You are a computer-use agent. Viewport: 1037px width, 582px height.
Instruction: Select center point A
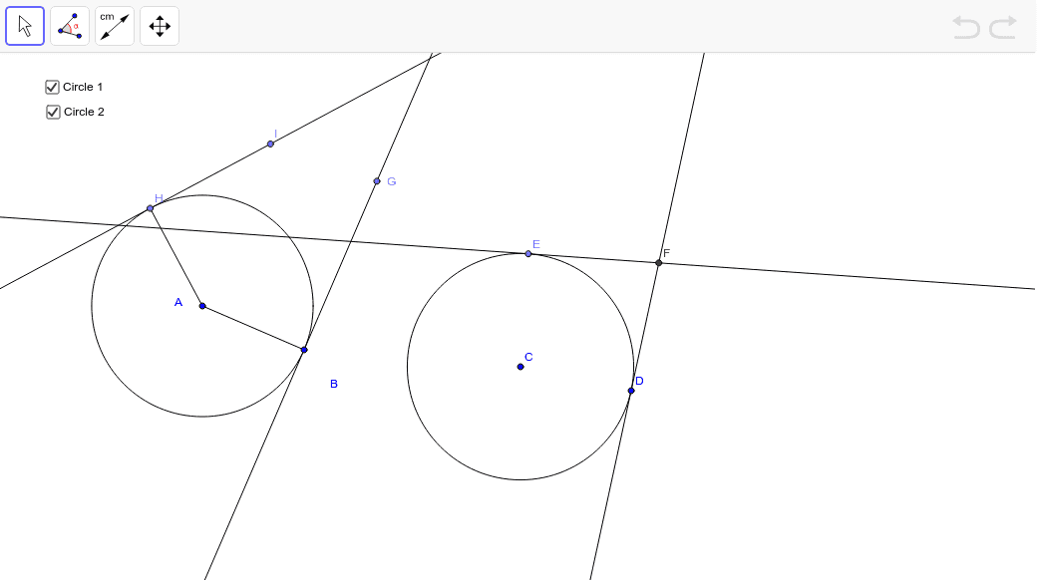pos(202,306)
